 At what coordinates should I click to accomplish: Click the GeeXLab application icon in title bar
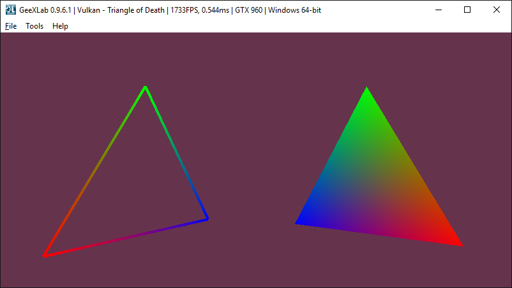click(10, 10)
